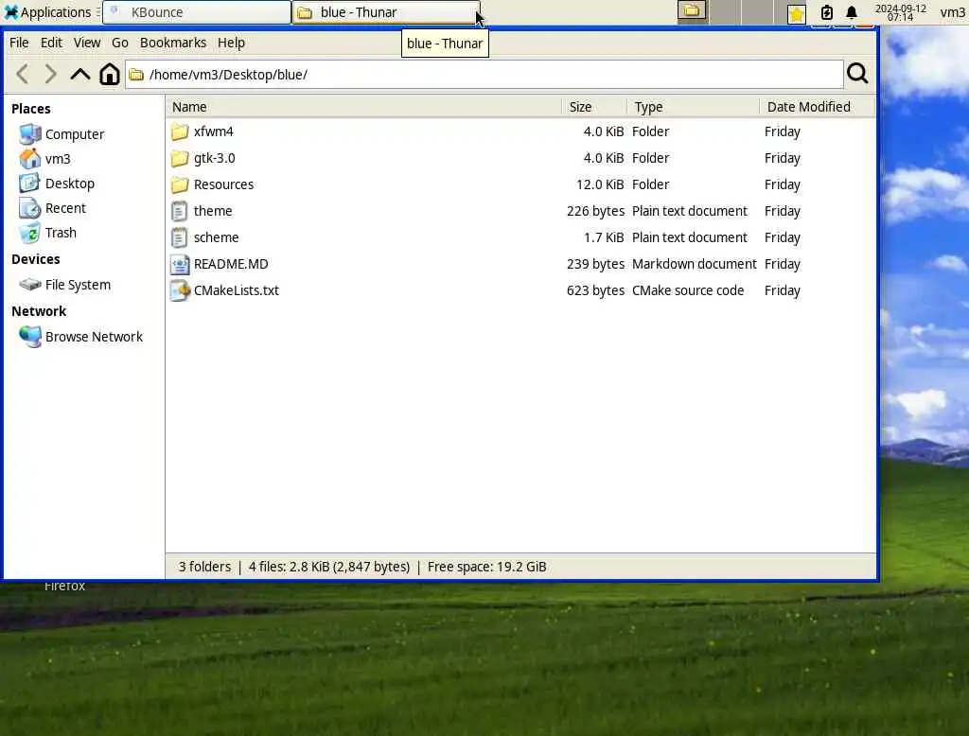This screenshot has height=736, width=969.
Task: Click the date and time clock
Action: pyautogui.click(x=901, y=12)
